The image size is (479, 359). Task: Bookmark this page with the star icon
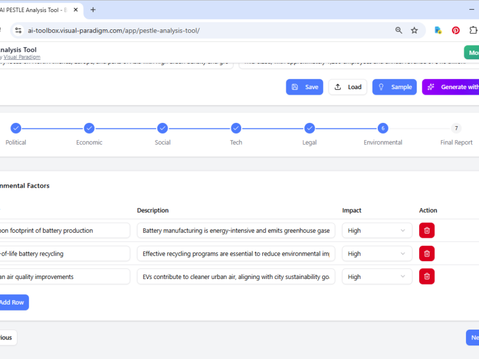coord(414,30)
